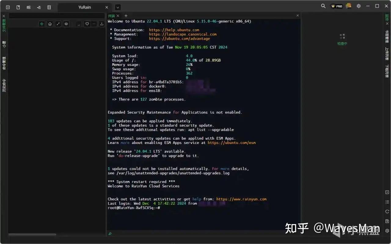Open the session tabs dropdown arrow
Screen dimensions: 391x244
[x=118, y=7]
